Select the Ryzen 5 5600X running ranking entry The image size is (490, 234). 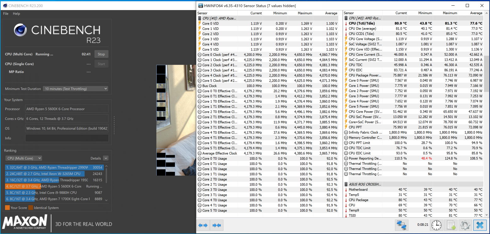54,186
